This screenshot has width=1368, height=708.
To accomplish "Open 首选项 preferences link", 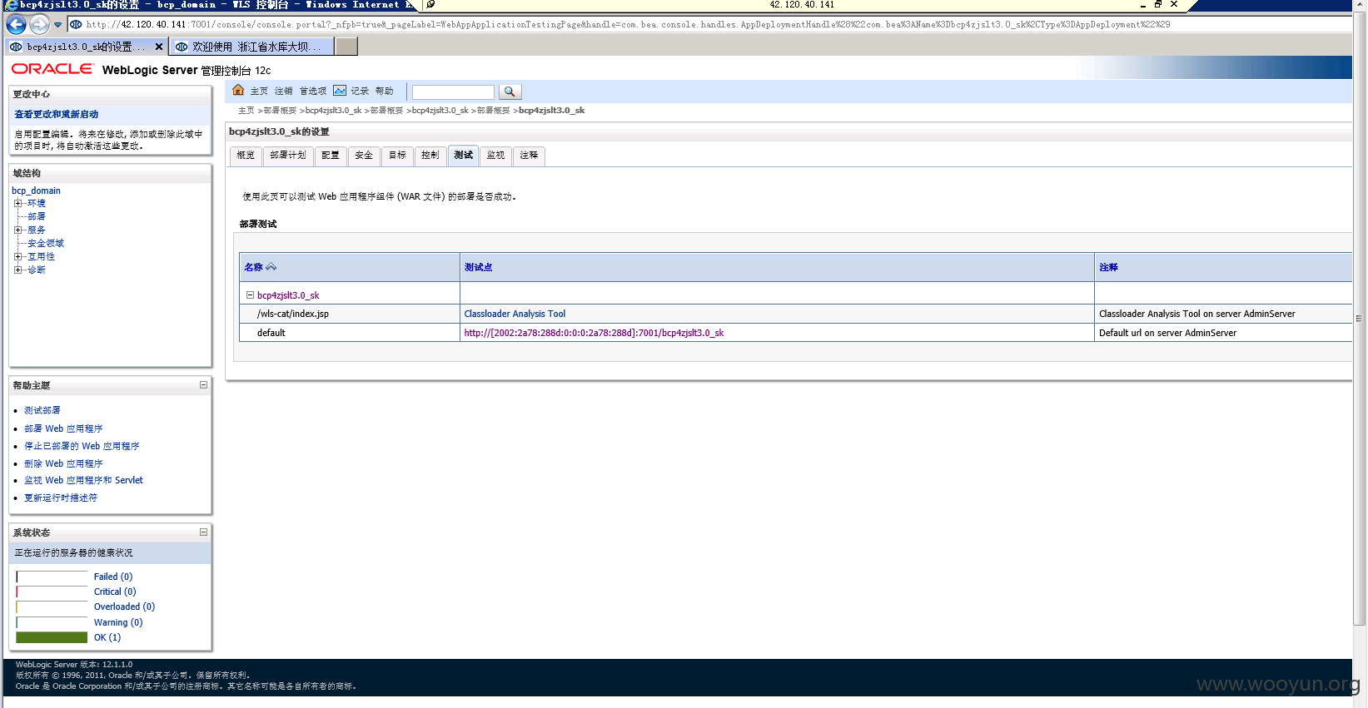I will (313, 92).
